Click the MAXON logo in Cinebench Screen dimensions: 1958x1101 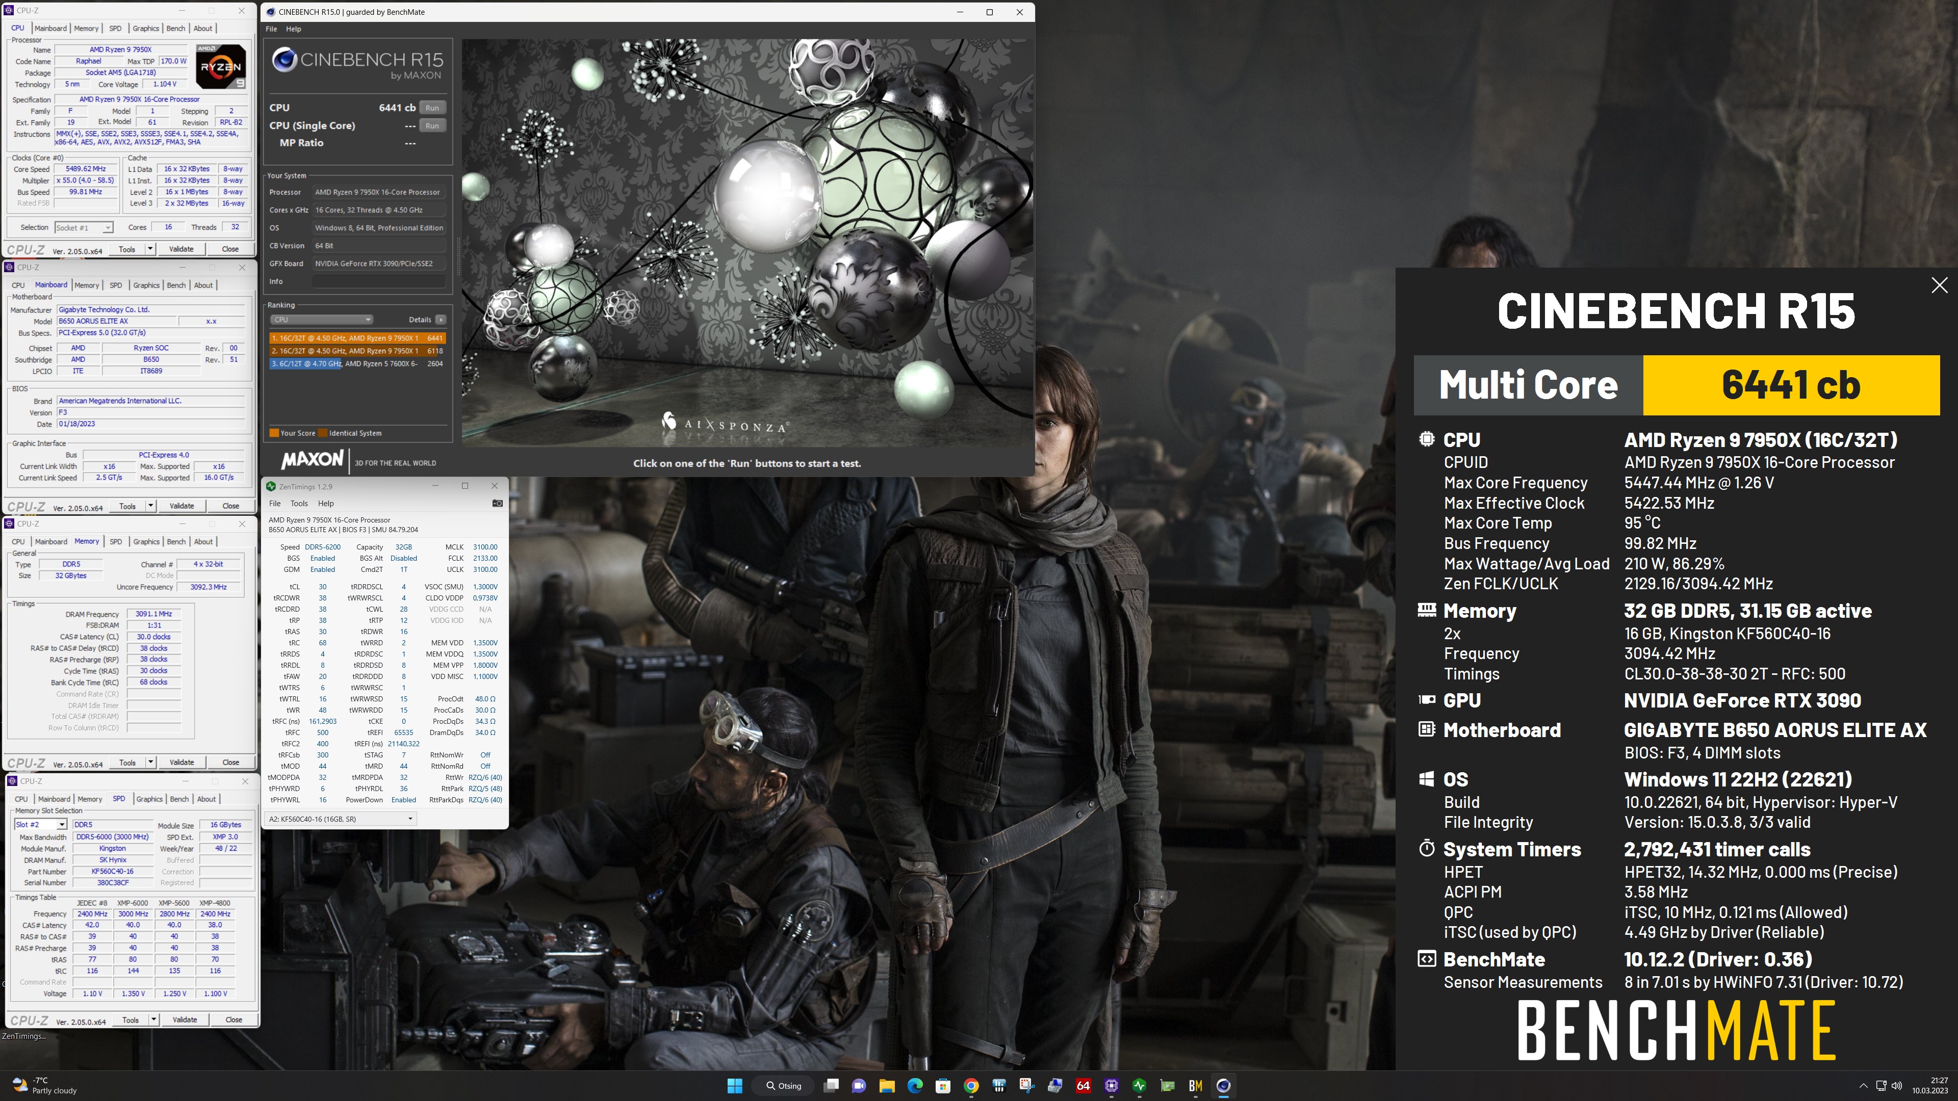[312, 460]
